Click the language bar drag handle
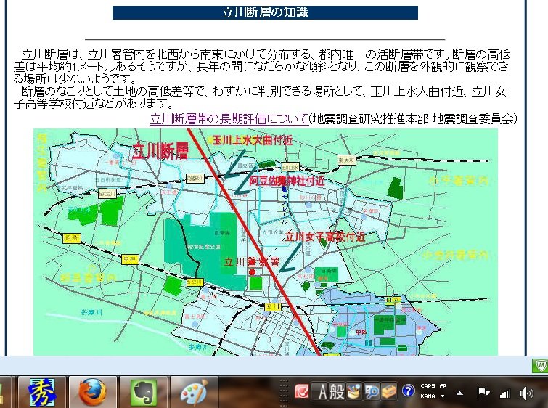 click(284, 392)
